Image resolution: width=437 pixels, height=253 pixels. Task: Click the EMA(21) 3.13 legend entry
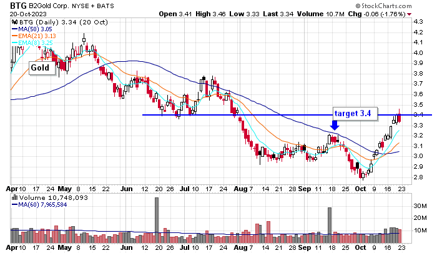tap(34, 36)
